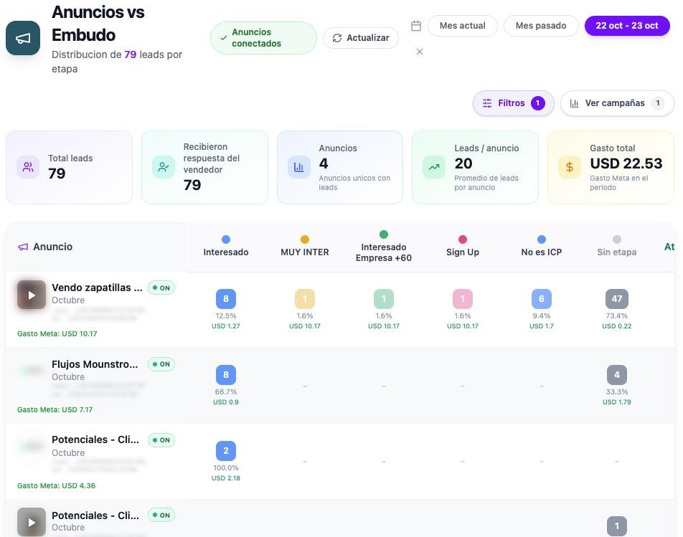Select the 22 oct - 23 oct range
The image size is (683, 537).
tap(627, 26)
